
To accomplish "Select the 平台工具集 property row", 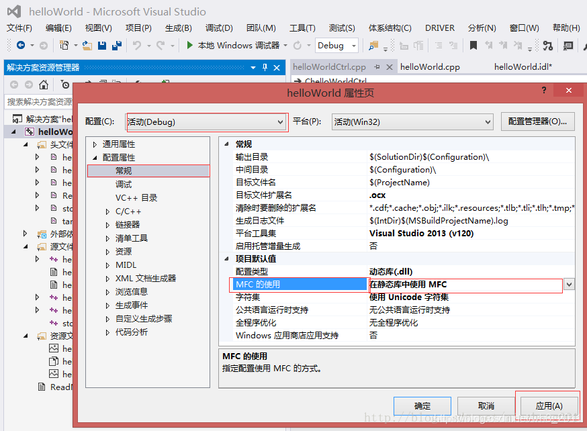I will (403, 234).
